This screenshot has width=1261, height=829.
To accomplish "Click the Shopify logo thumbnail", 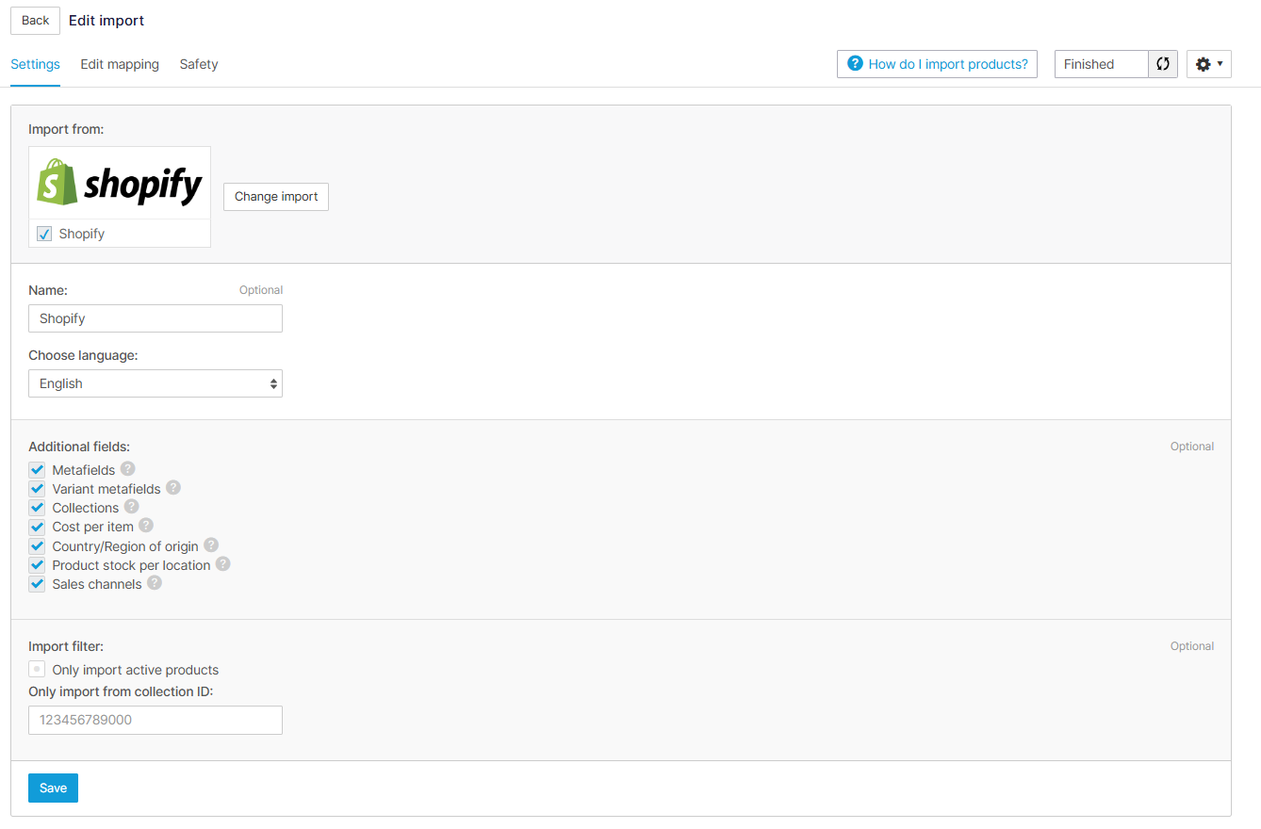I will pos(120,183).
